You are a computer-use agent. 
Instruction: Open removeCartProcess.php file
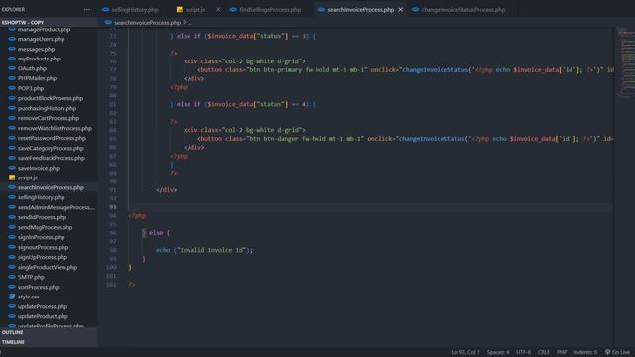(49, 118)
